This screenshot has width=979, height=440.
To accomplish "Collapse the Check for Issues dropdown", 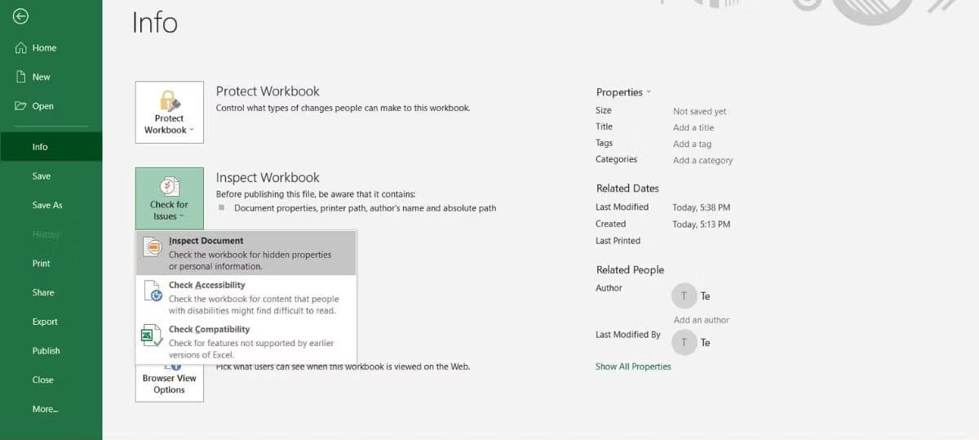I will [170, 198].
